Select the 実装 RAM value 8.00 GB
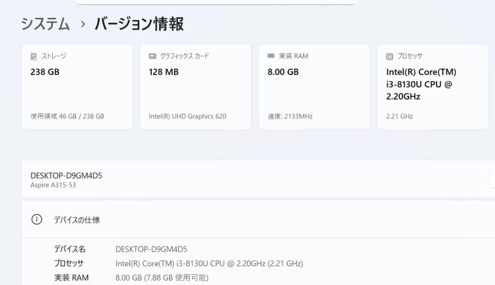Image resolution: width=495 pixels, height=285 pixels. [x=283, y=72]
